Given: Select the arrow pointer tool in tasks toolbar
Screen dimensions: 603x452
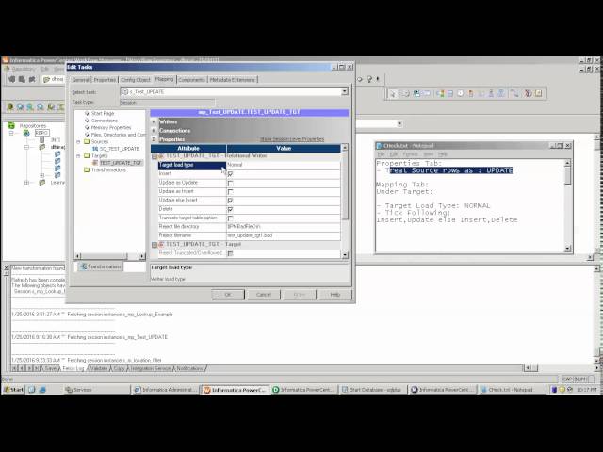Looking at the screenshot, I should pos(392,93).
